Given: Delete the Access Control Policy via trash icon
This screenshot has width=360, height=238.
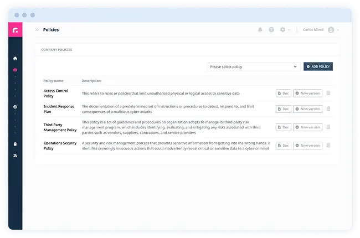Looking at the screenshot, I should (328, 93).
